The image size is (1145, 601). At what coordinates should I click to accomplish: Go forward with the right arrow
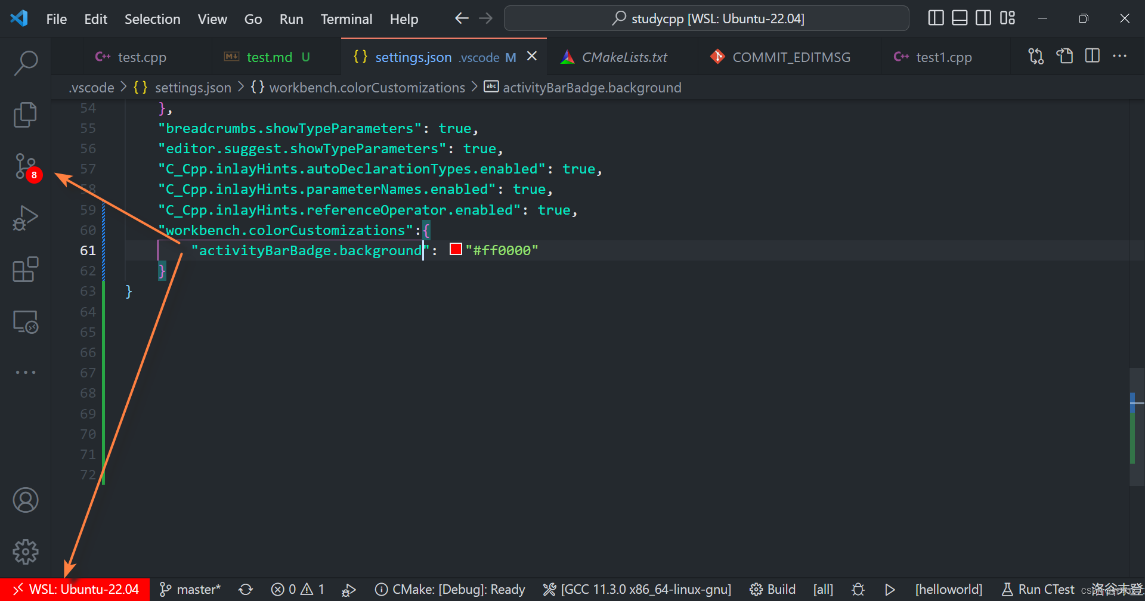click(x=486, y=18)
